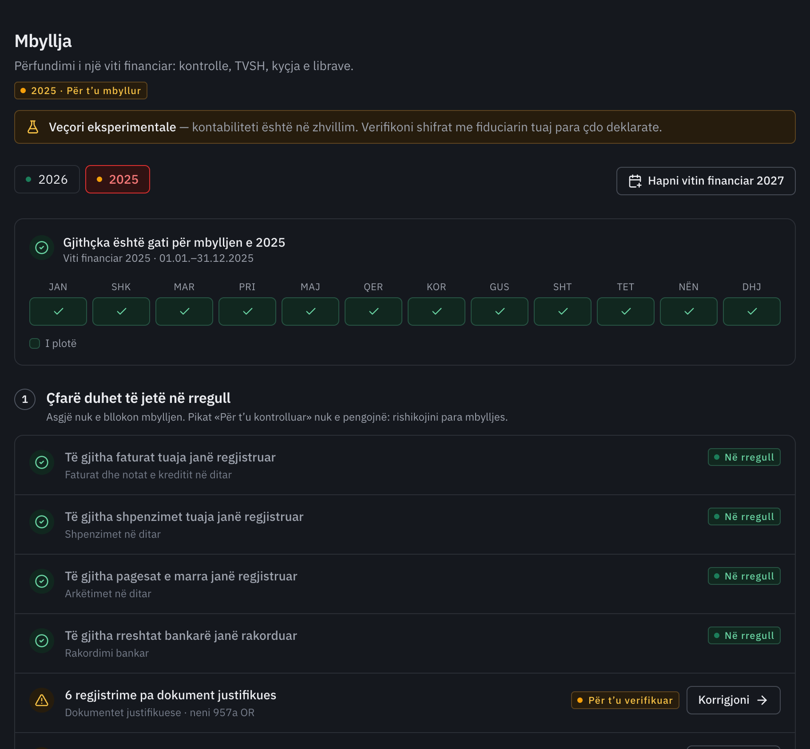Click the step 1 number circle

pyautogui.click(x=25, y=399)
